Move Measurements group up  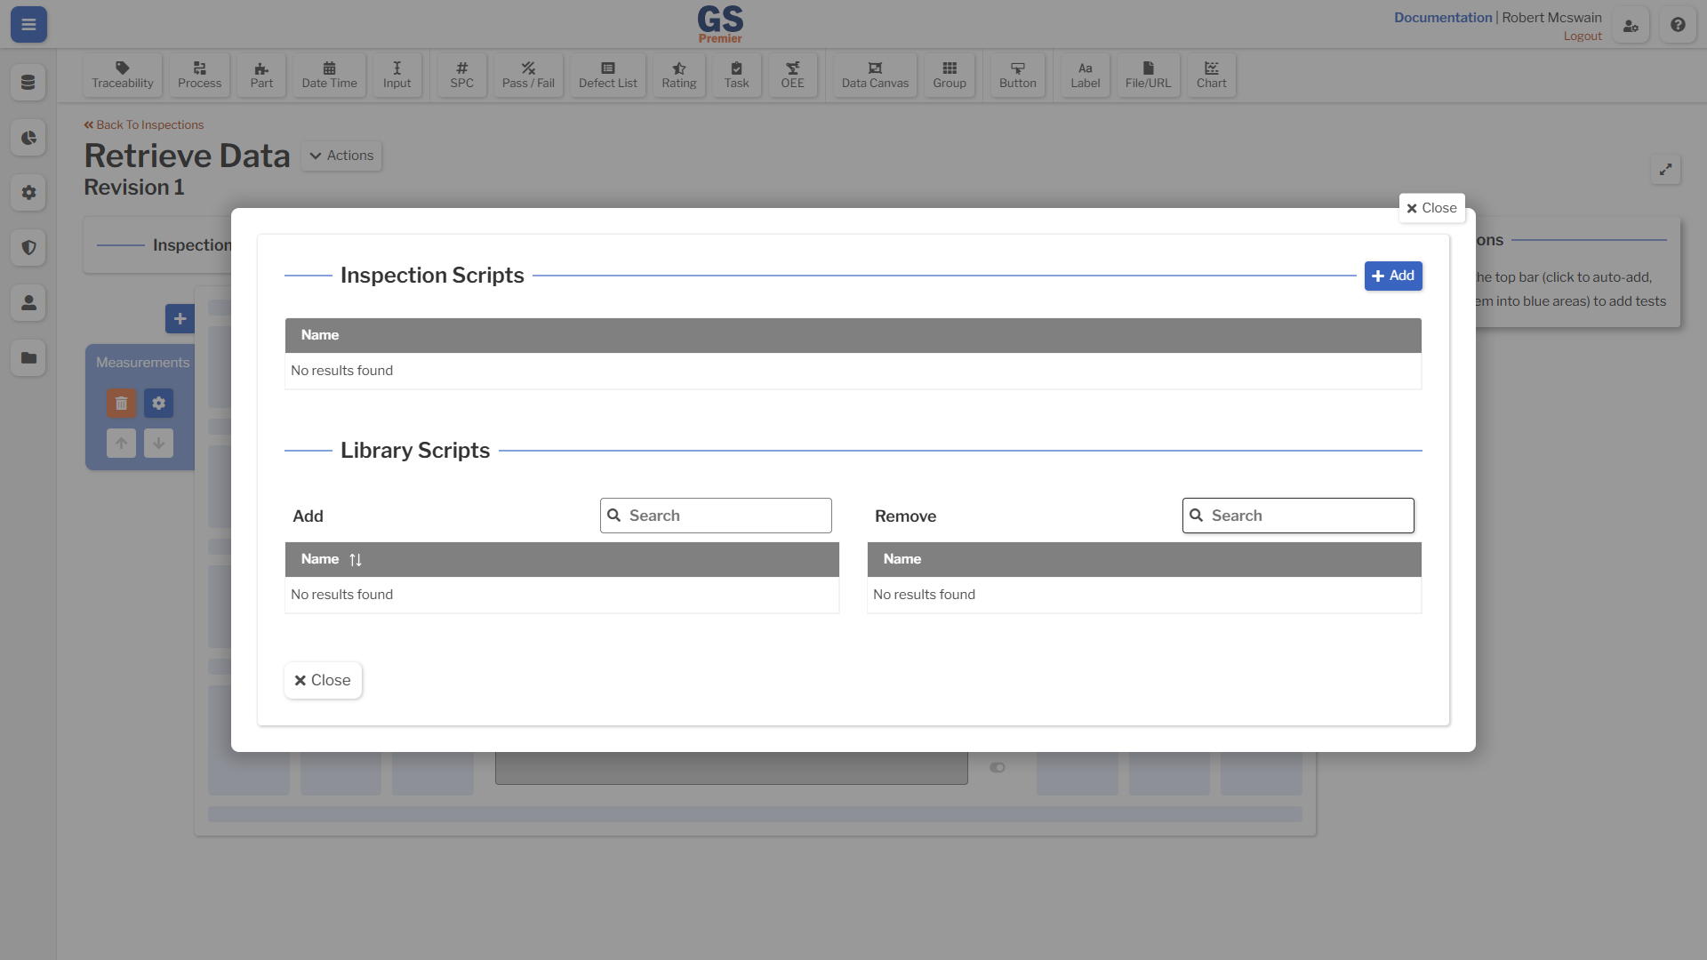click(122, 443)
